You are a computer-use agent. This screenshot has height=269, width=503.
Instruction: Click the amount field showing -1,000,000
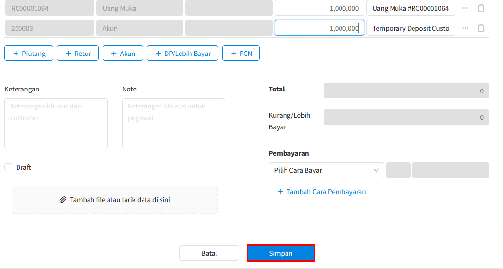coord(320,8)
